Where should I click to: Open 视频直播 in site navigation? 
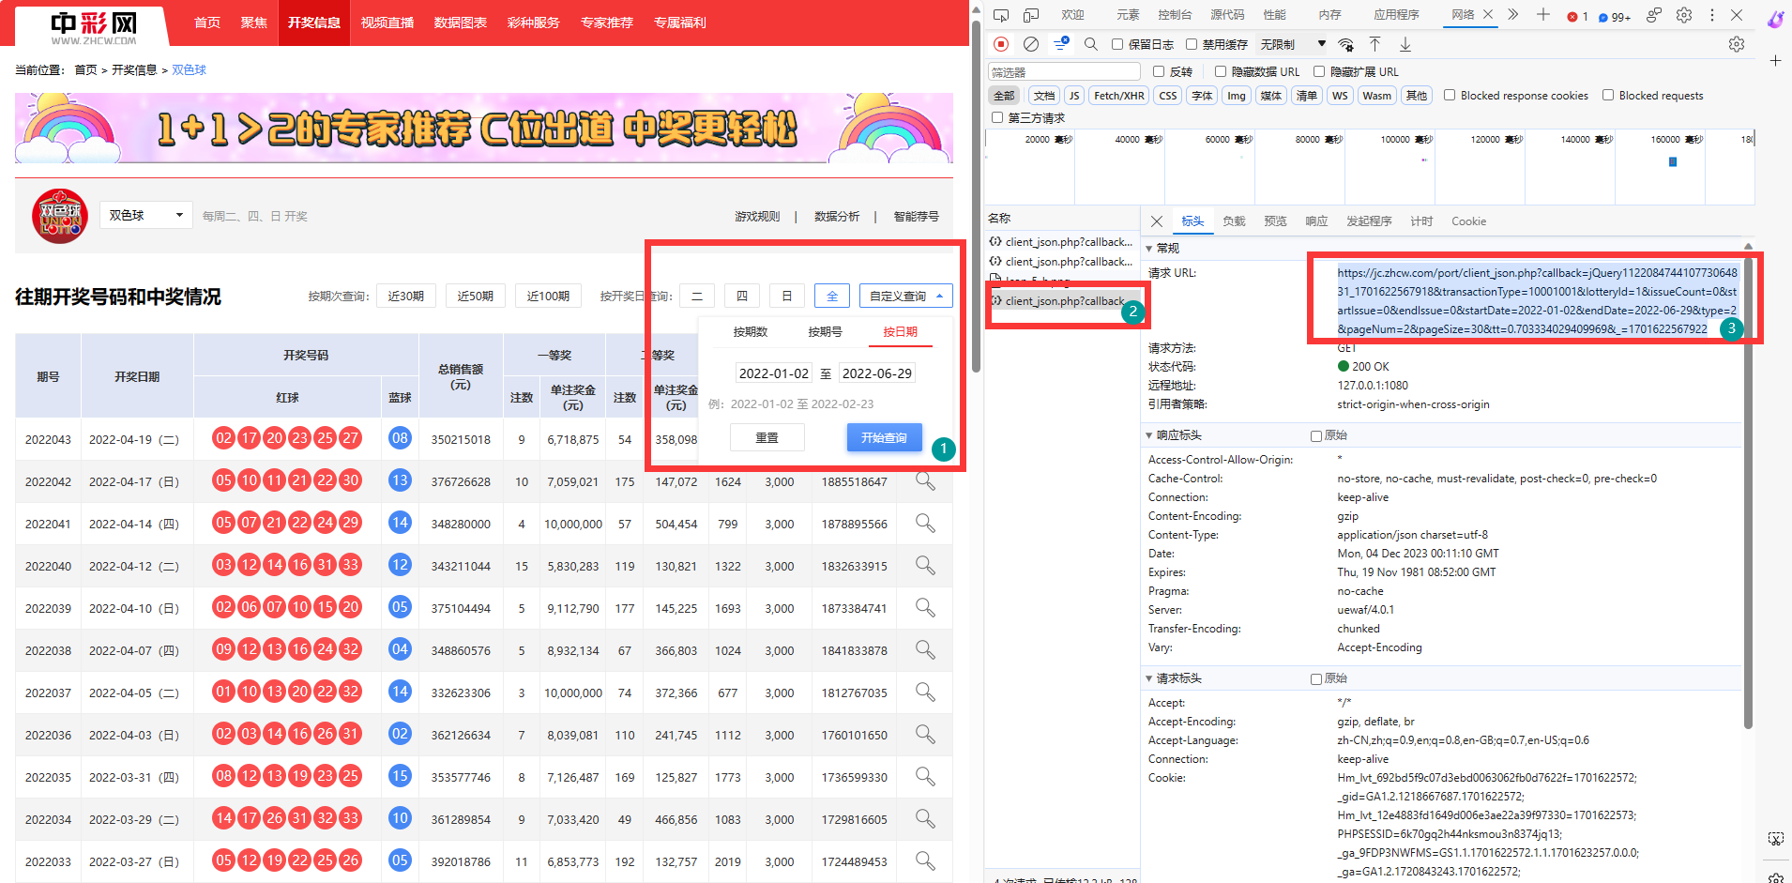(x=387, y=23)
